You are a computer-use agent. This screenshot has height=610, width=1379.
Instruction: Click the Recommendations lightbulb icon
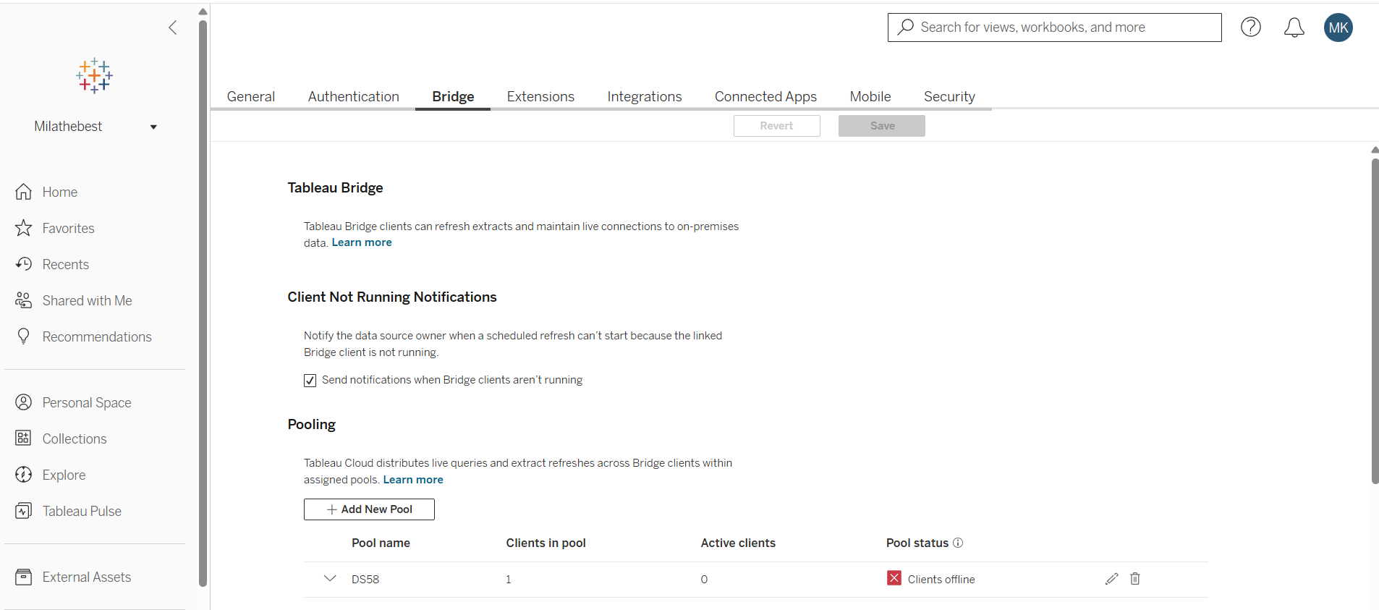pyautogui.click(x=24, y=336)
